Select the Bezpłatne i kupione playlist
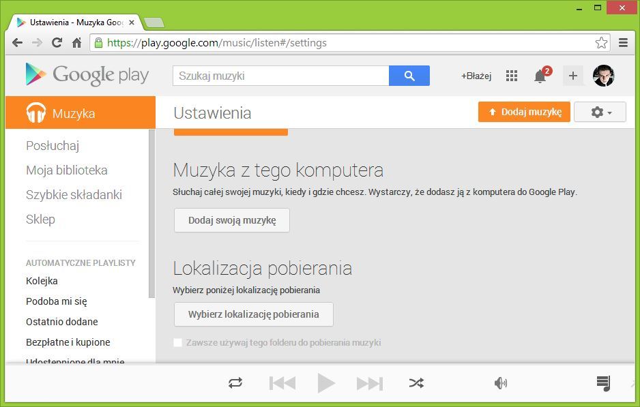Image resolution: width=640 pixels, height=407 pixels. click(x=68, y=342)
